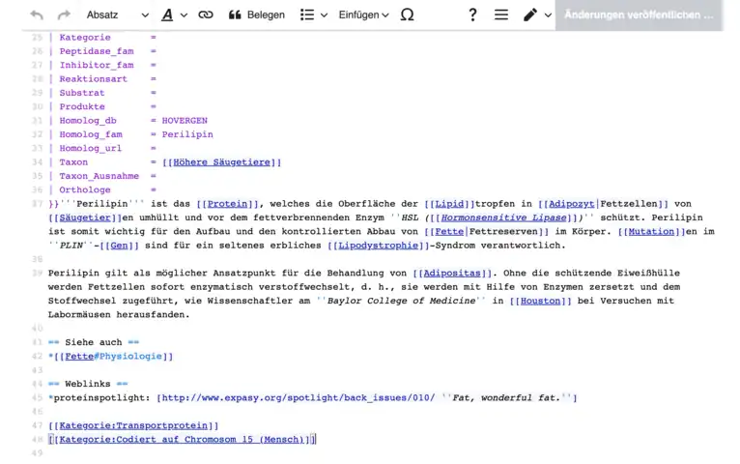Click the Protein wikilink
The height and width of the screenshot is (464, 740).
(x=227, y=204)
